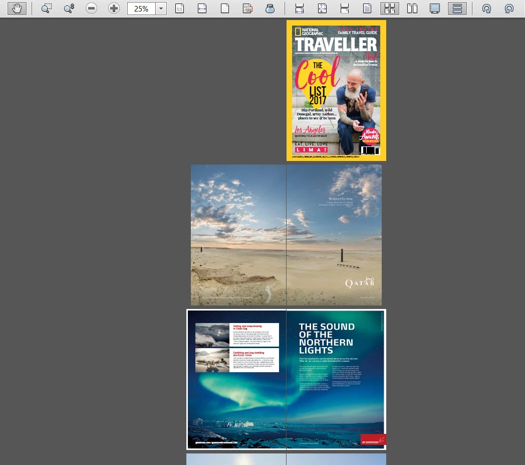Open the zoom percentage dropdown arrow
Image resolution: width=525 pixels, height=465 pixels.
click(161, 9)
